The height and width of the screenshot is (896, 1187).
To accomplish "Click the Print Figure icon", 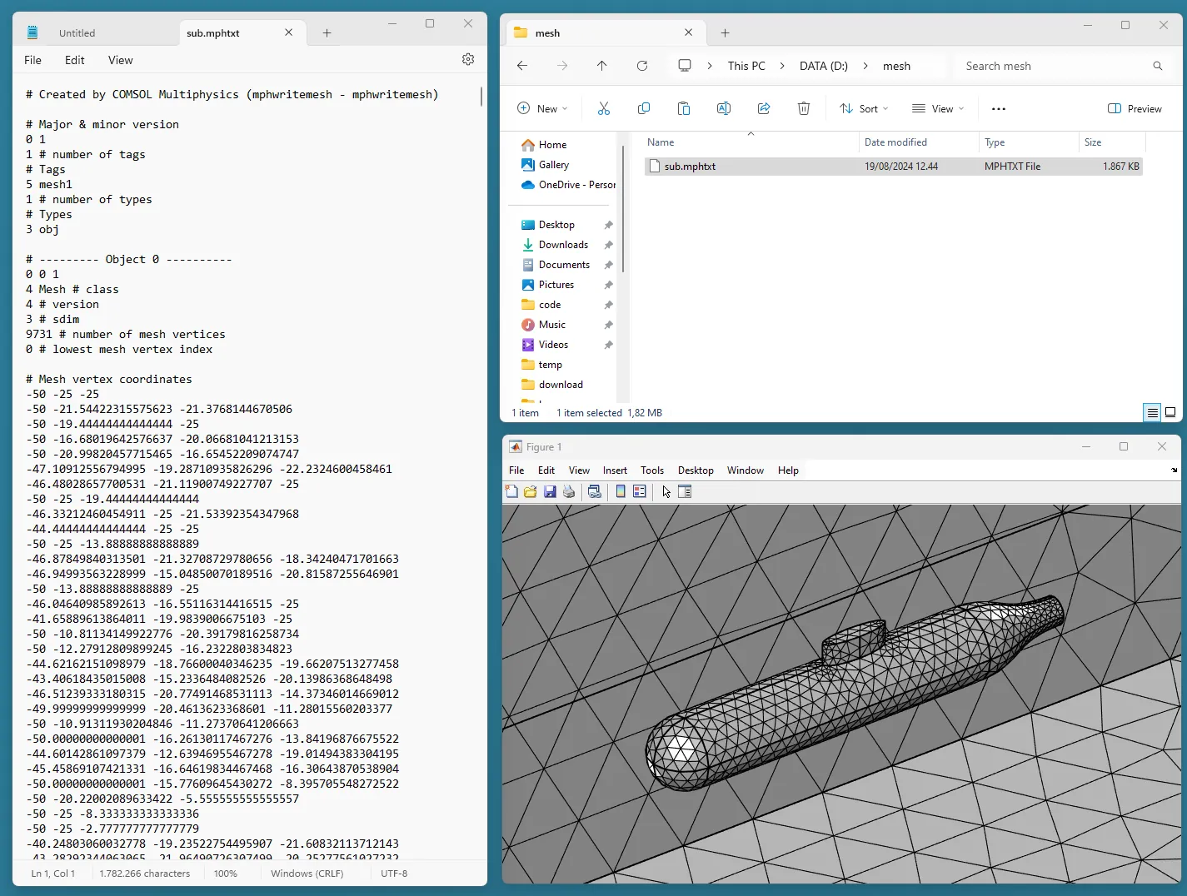I will tap(569, 492).
